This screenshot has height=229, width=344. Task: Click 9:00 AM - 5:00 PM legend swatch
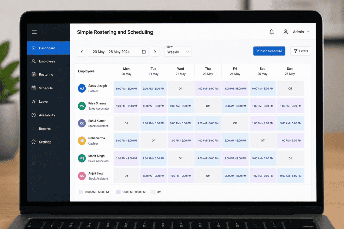[x=81, y=192]
